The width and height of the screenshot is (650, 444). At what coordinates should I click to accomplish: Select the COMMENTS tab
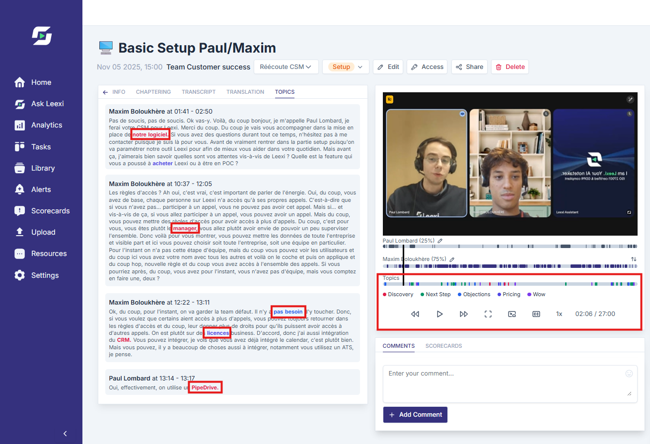[x=399, y=346]
